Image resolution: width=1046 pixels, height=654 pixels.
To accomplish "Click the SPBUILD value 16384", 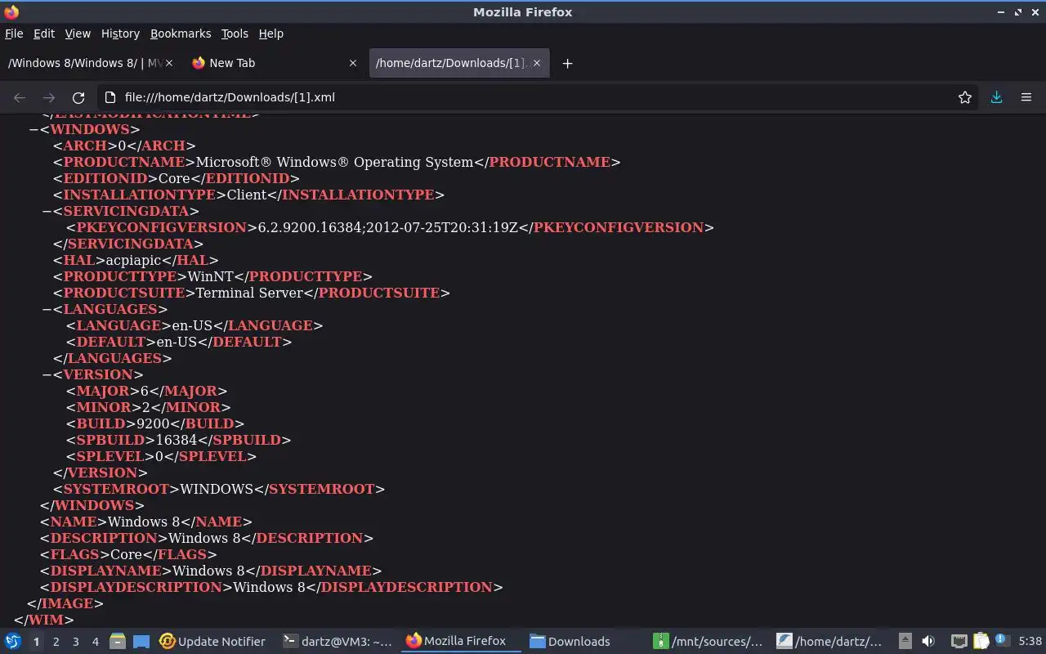I will pos(176,440).
